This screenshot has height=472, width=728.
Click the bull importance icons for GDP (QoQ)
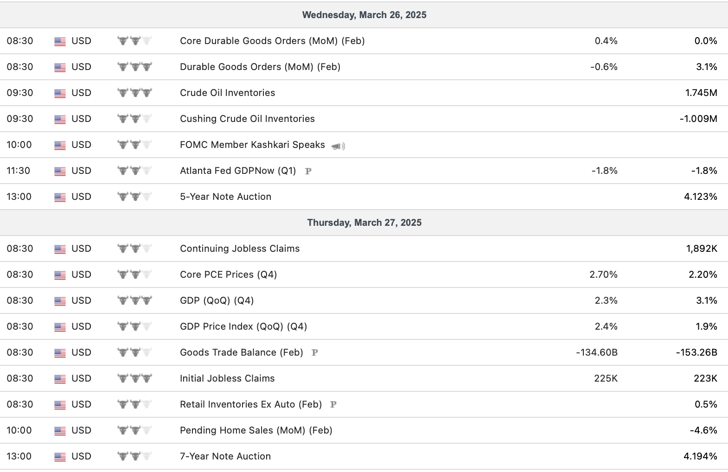[134, 300]
